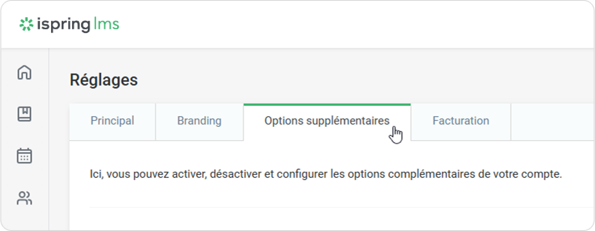The image size is (595, 231).
Task: Switch to the Branding tab
Action: [199, 121]
